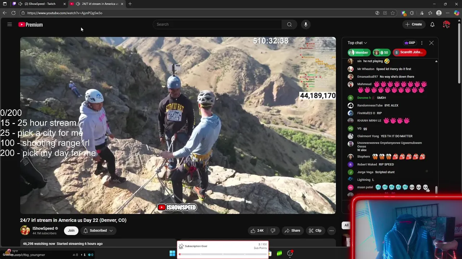Close the live chat panel
Viewport: 462px width, 259px height.
pyautogui.click(x=431, y=43)
